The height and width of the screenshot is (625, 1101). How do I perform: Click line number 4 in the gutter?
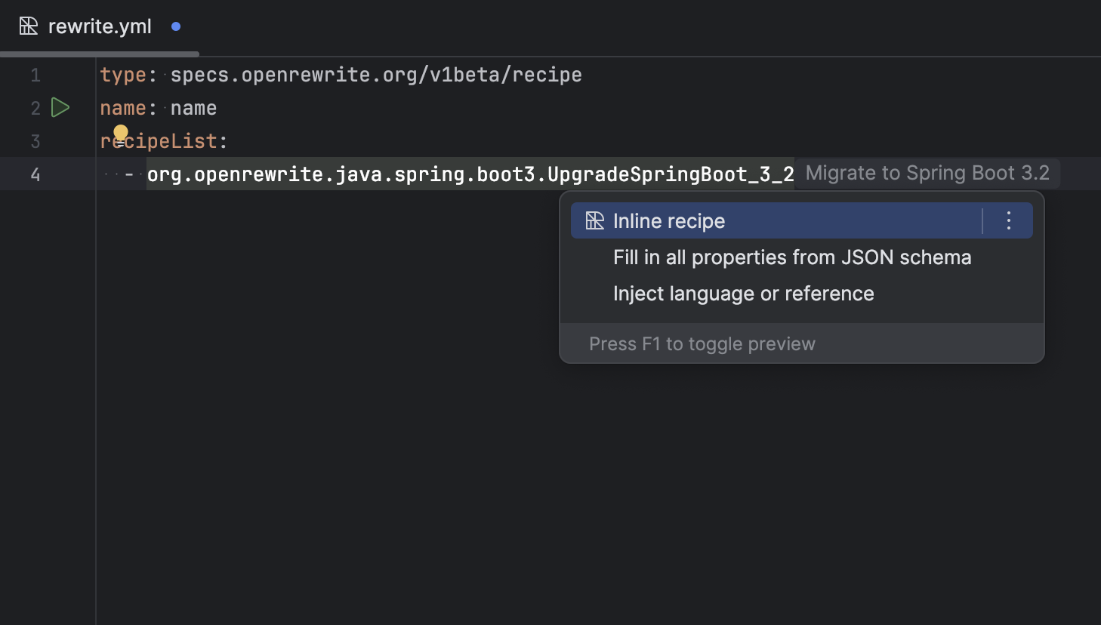(x=35, y=174)
